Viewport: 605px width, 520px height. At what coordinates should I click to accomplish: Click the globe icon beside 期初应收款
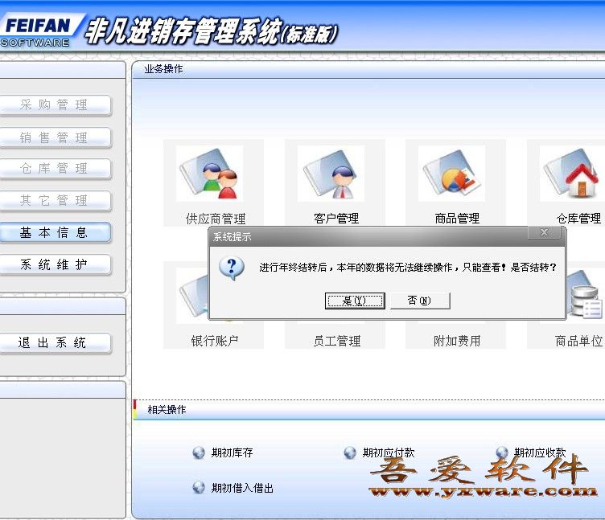click(501, 452)
